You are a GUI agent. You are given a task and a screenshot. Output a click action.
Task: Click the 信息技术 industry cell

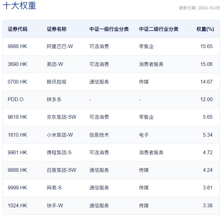pos(99,135)
